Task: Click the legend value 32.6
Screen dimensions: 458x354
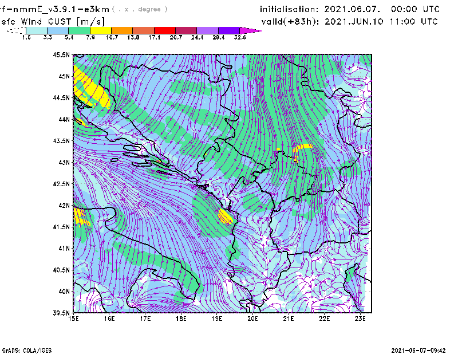Action: coord(240,37)
